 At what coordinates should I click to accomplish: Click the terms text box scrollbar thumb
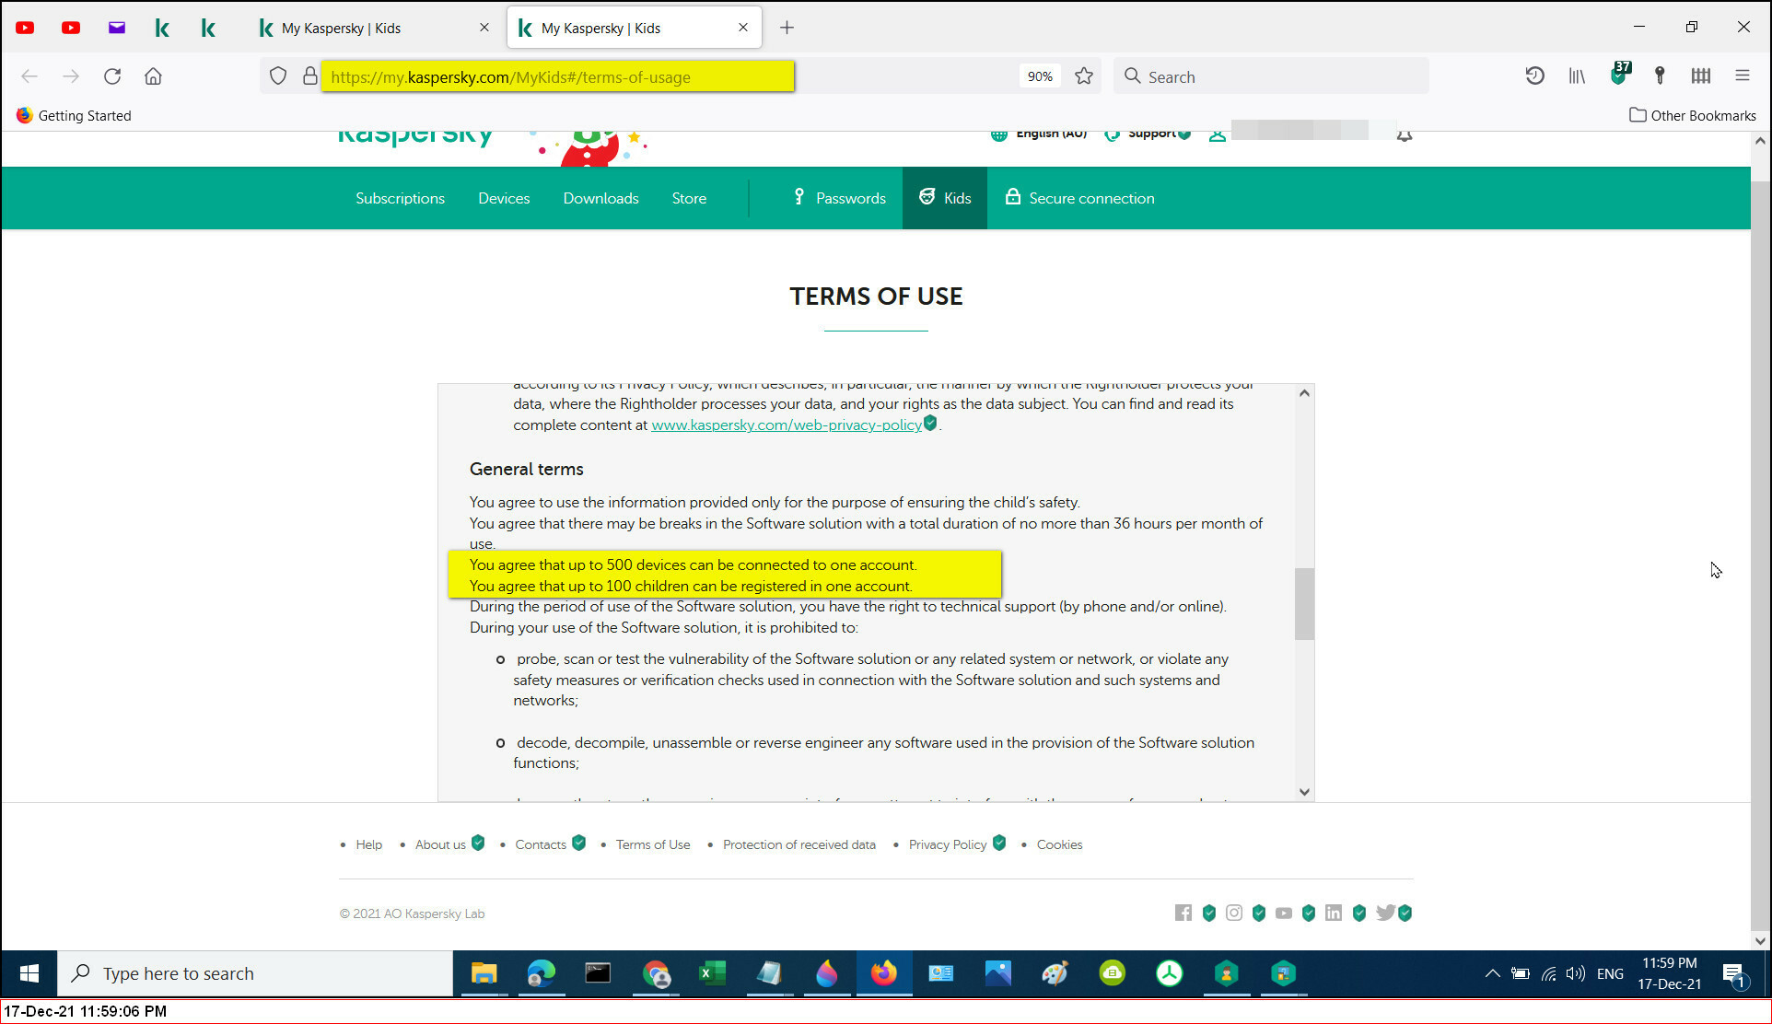click(x=1304, y=604)
